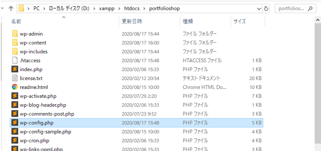The height and width of the screenshot is (151, 321).
Task: Click the 10 KB size of readme.html
Action: coord(255,87)
